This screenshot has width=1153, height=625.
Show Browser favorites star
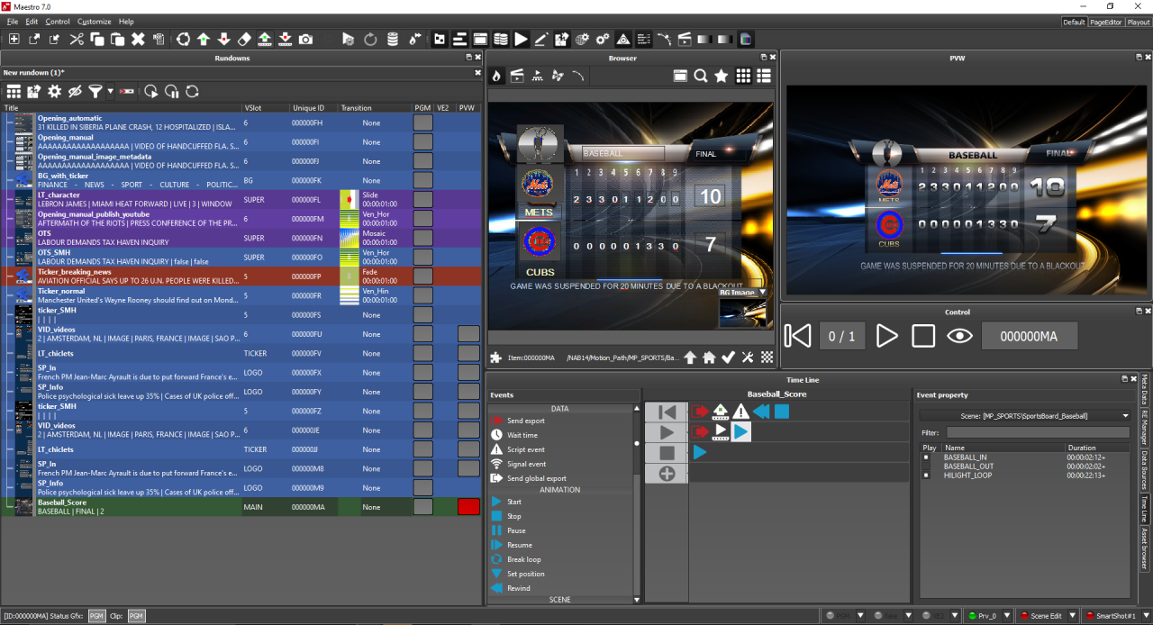click(721, 76)
